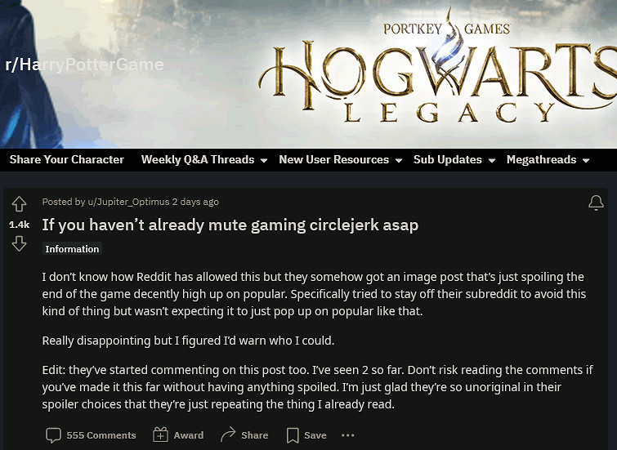Click the Award gift icon

tap(161, 435)
